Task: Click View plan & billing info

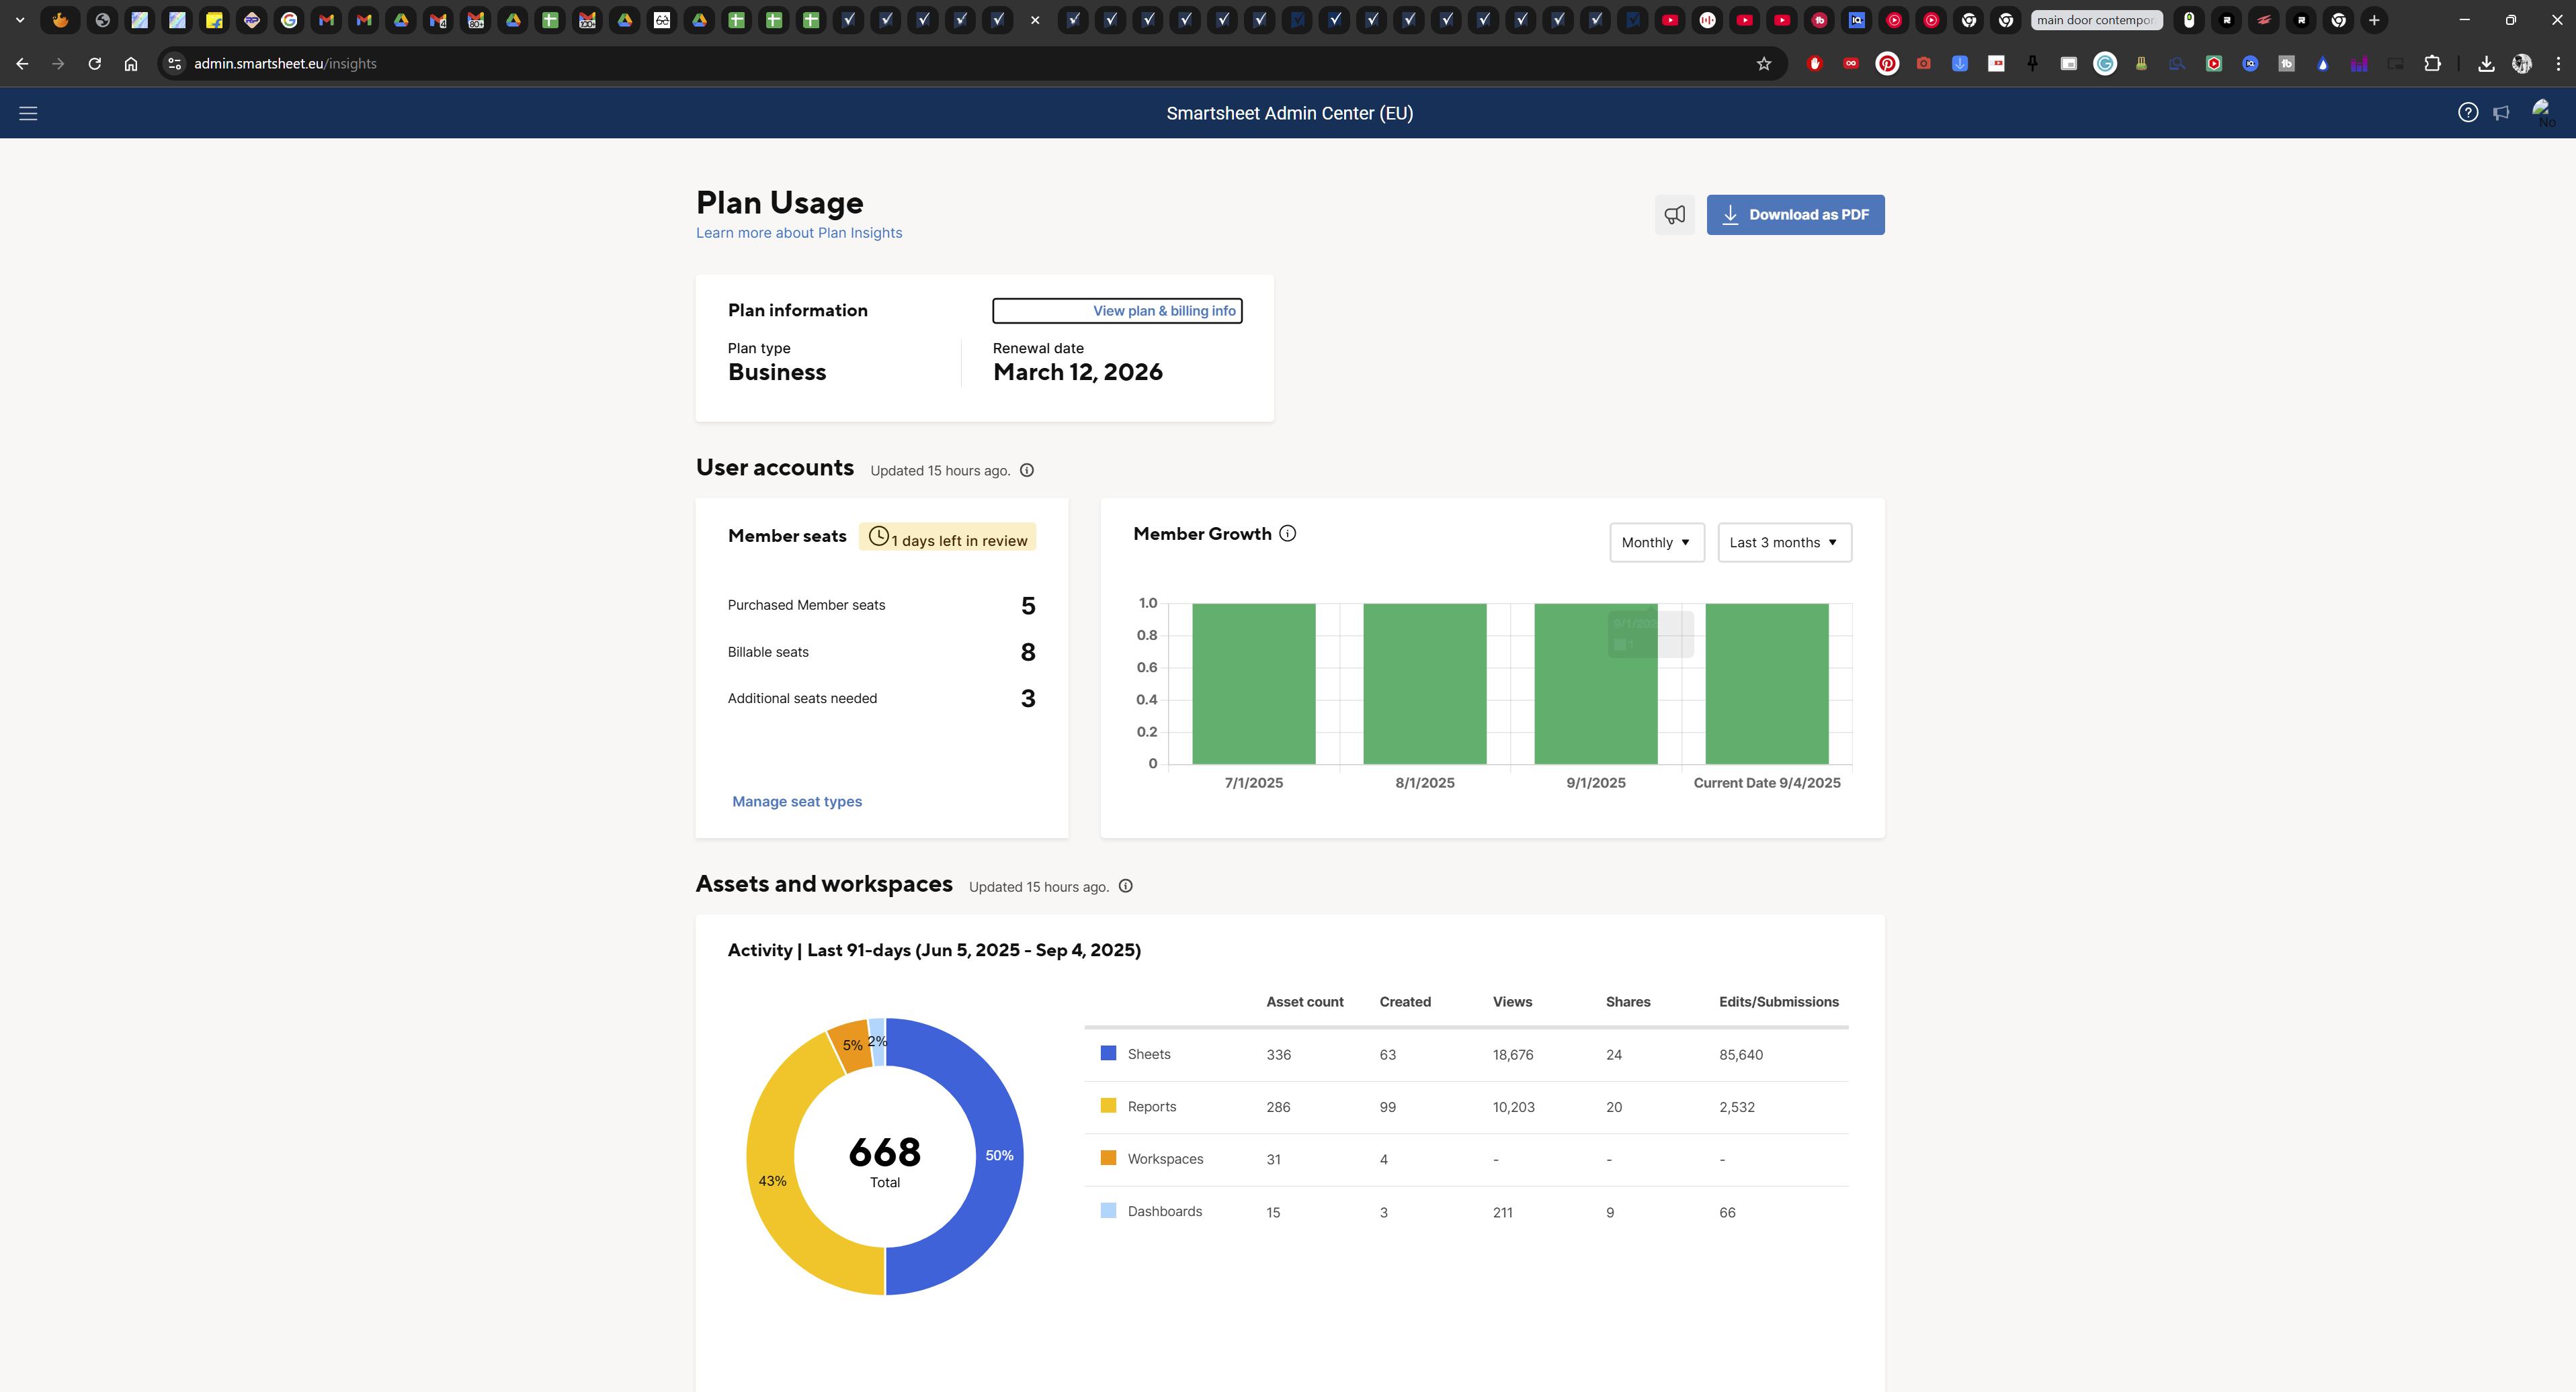Action: [1117, 311]
